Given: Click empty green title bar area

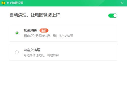Looking at the screenshot, I should [68, 3].
